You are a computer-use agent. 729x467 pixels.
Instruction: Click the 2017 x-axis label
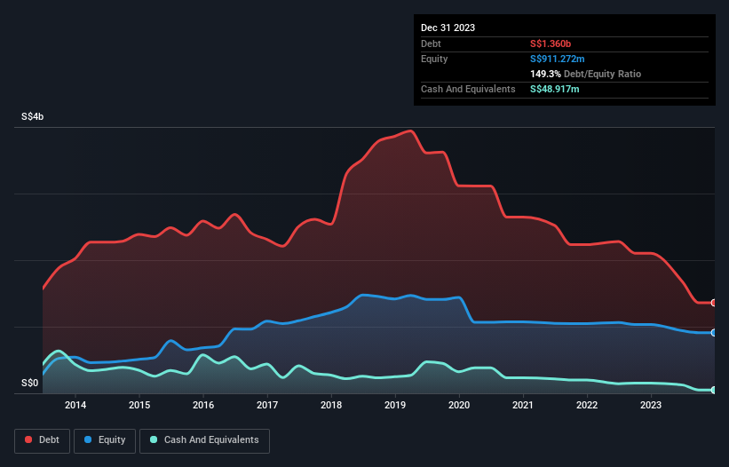pyautogui.click(x=267, y=405)
